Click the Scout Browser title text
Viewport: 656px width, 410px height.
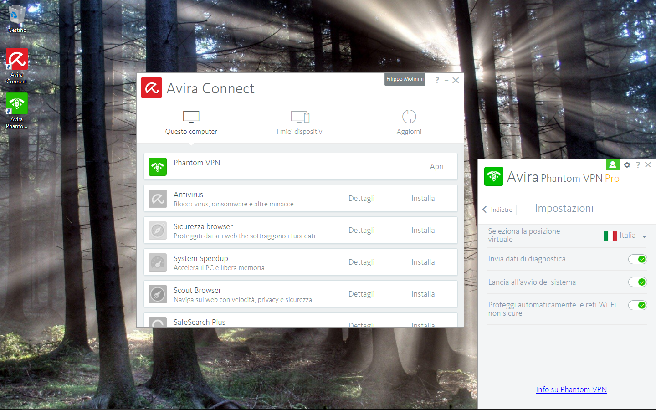[x=197, y=290]
